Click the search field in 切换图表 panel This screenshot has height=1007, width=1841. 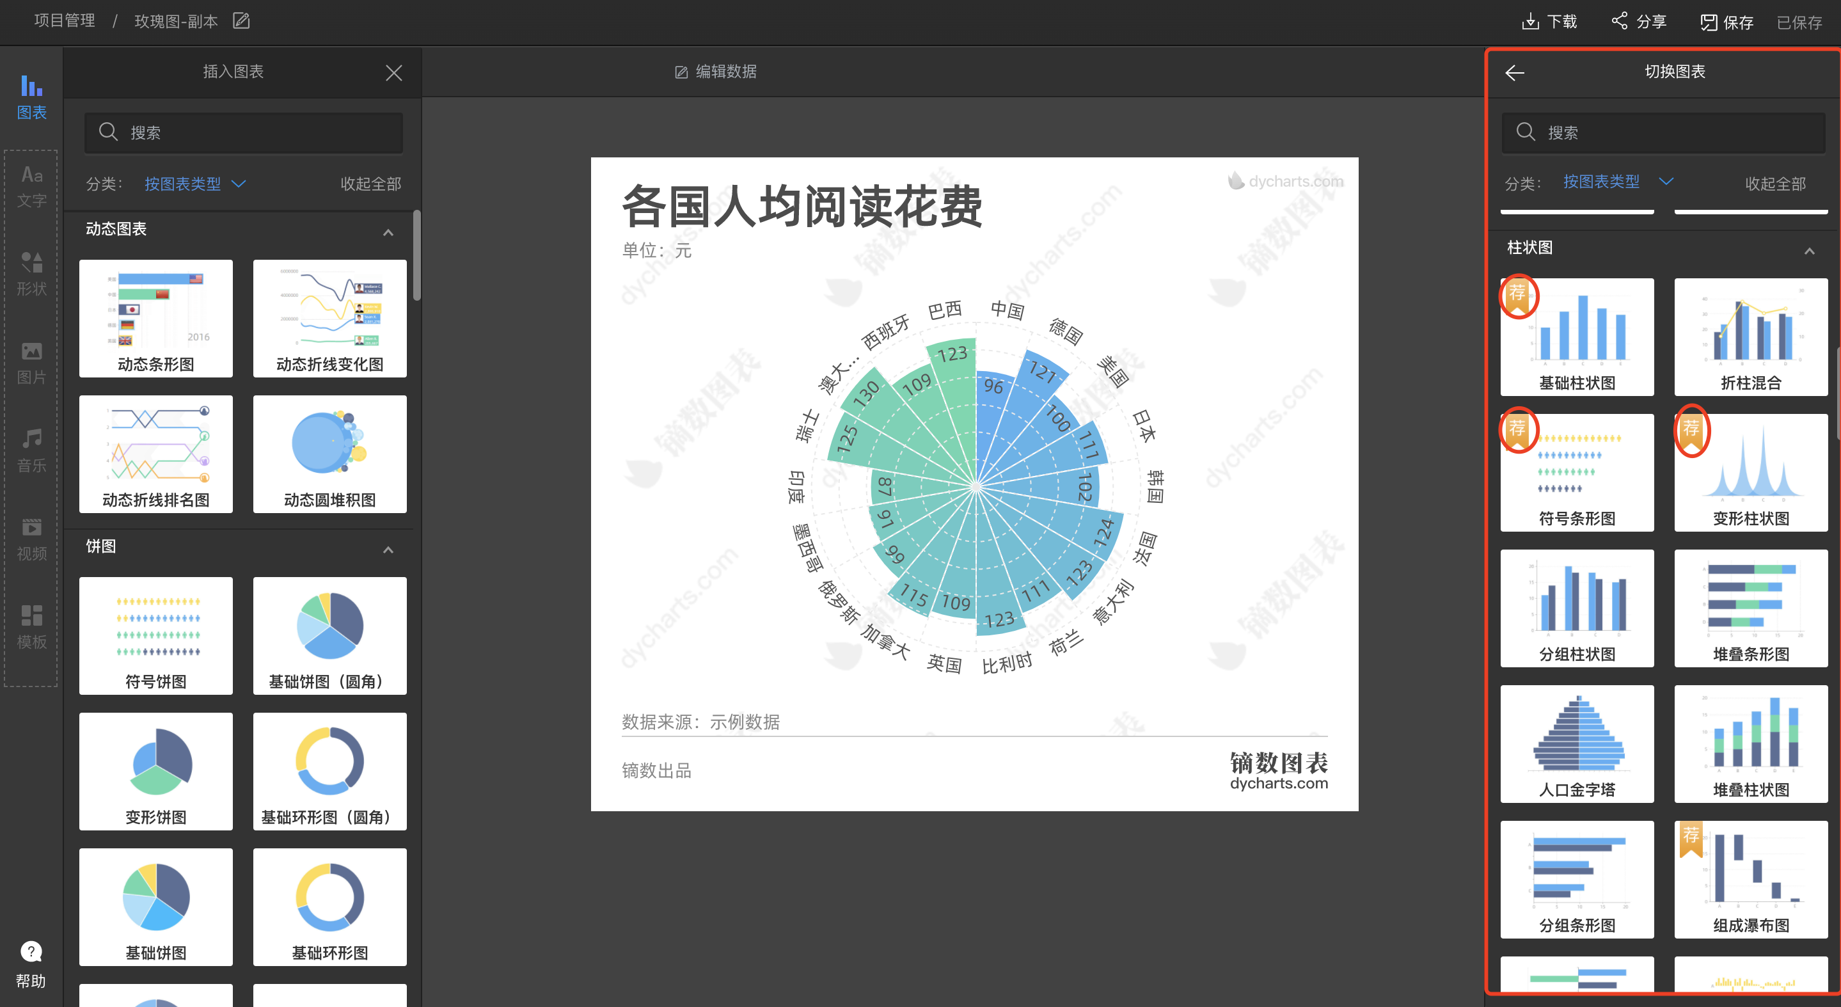1663,132
